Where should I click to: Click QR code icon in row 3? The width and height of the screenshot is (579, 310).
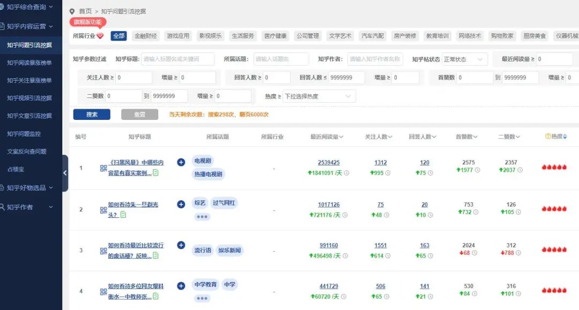coord(103,251)
